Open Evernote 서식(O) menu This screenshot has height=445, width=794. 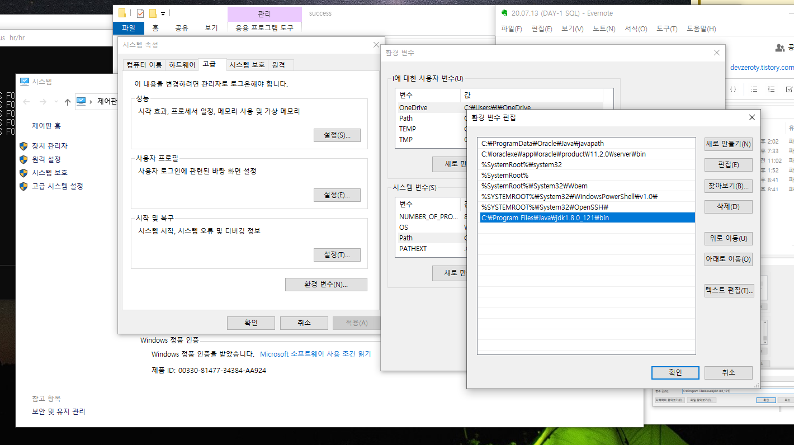point(636,29)
